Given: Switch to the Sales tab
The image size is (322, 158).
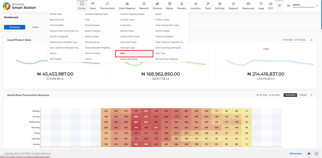Looking at the screenshot, I should point(36,27).
